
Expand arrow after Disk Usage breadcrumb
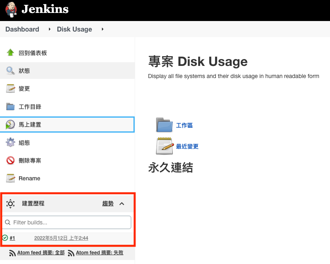[x=102, y=29]
